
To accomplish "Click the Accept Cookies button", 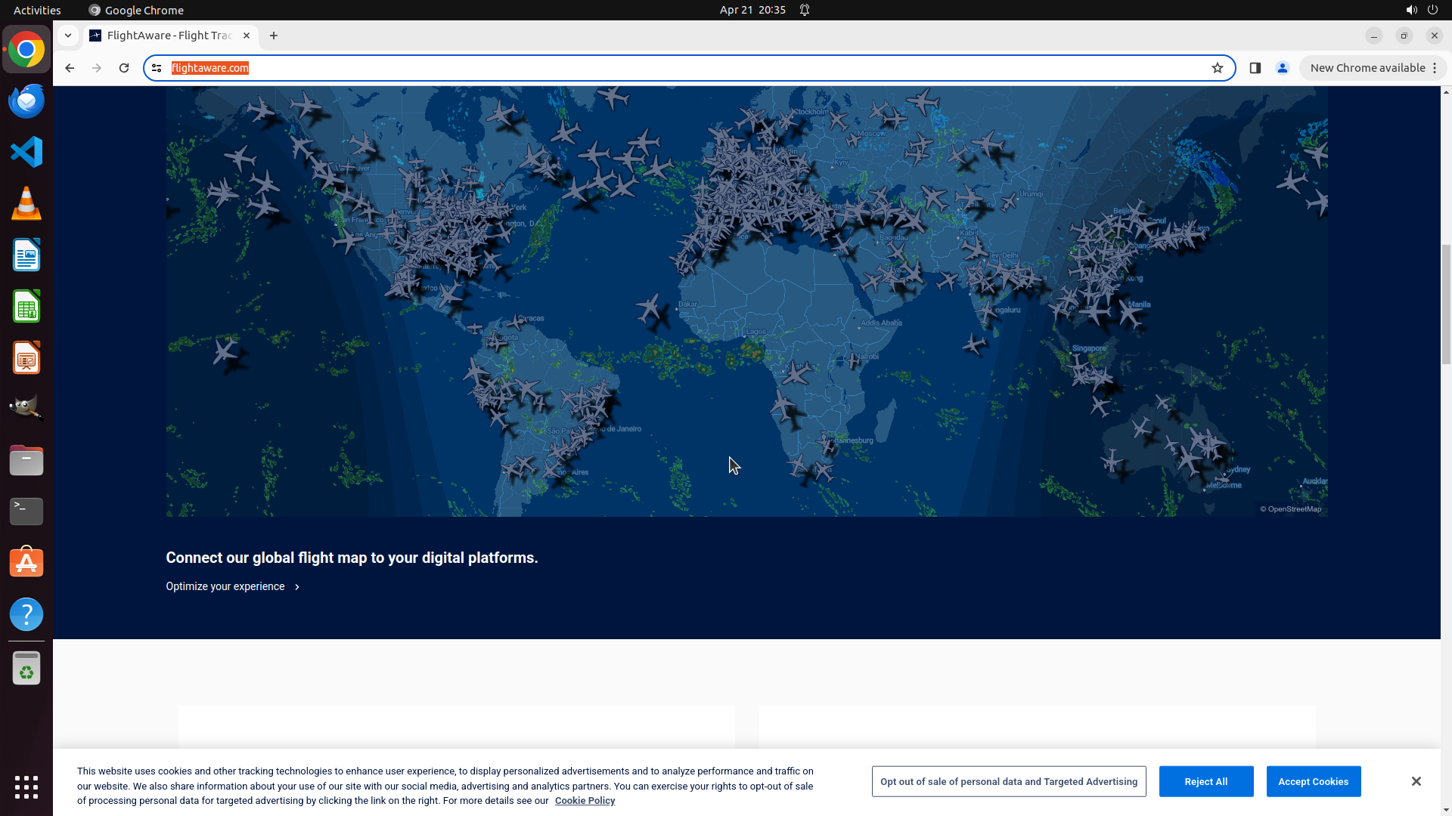I will [x=1313, y=781].
